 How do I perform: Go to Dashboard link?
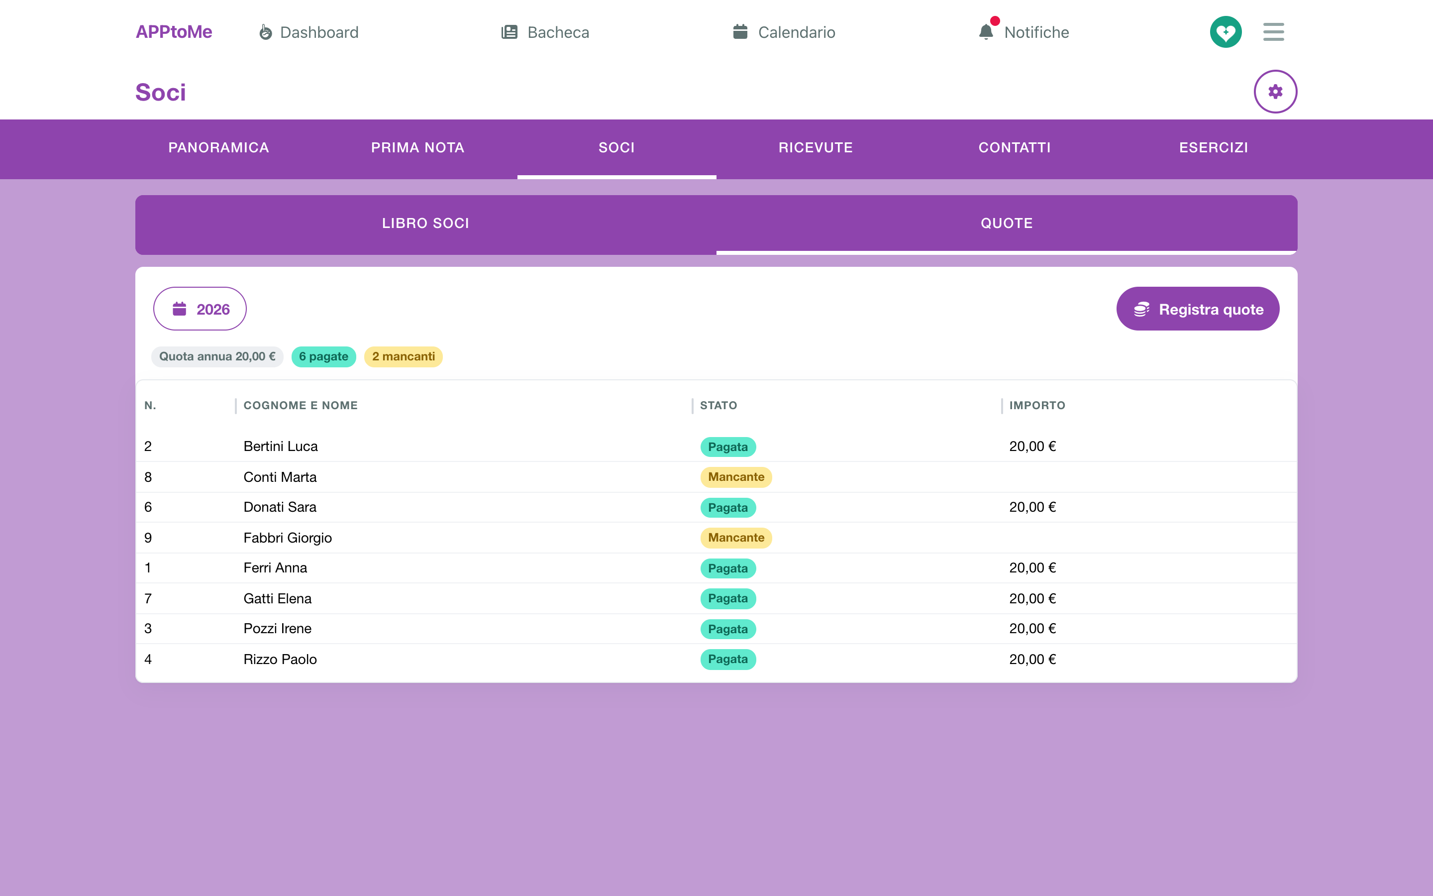308,32
